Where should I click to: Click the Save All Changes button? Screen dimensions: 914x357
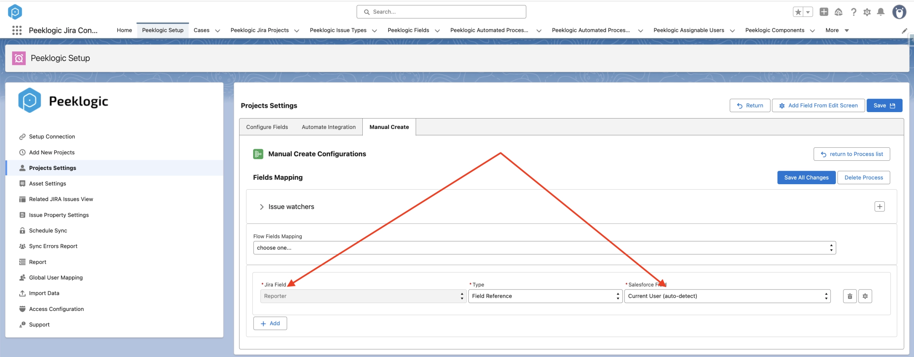(x=806, y=177)
